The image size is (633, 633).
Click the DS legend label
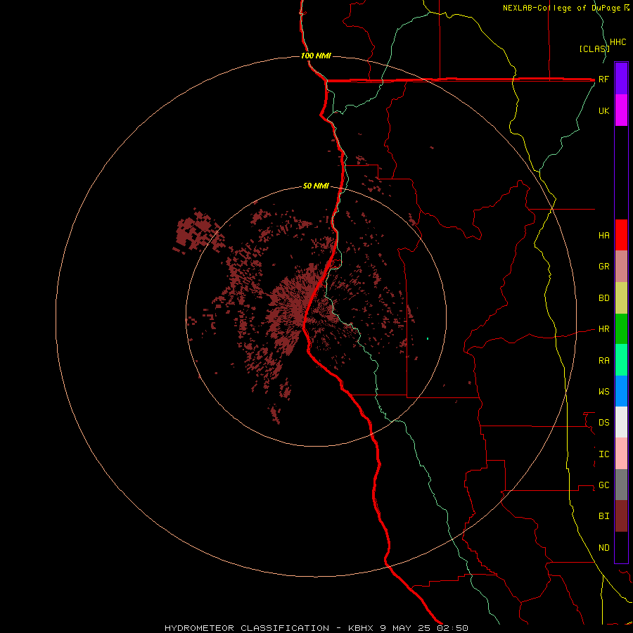point(603,423)
